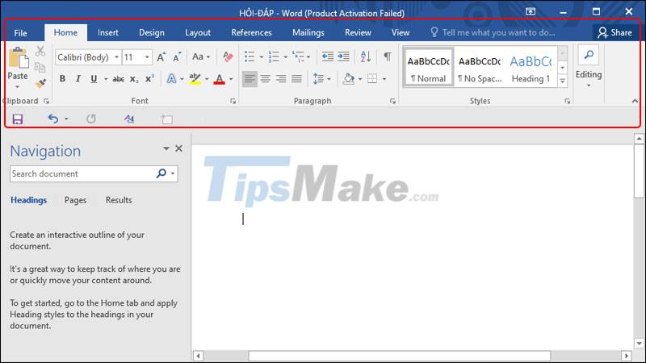The image size is (646, 363).
Task: Decrease font size with the smaller A icon
Action: pos(177,57)
